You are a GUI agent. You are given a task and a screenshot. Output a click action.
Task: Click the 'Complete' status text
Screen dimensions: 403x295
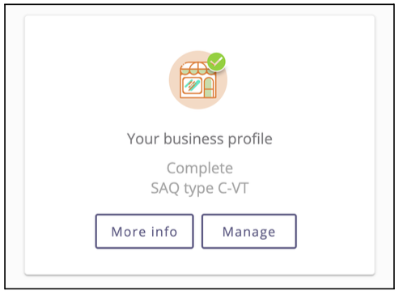click(x=200, y=169)
